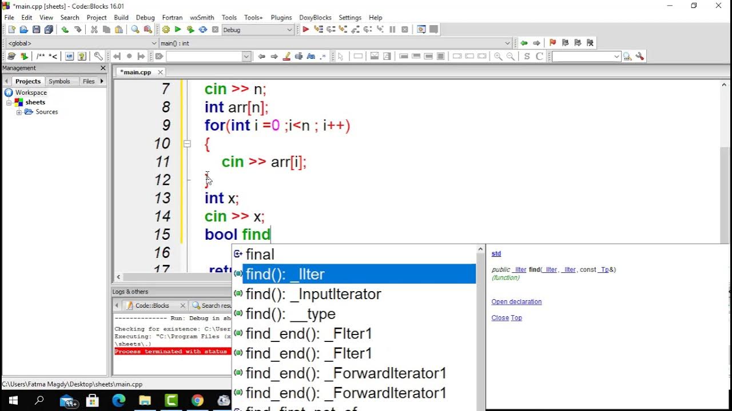Click the Windows Start button
The height and width of the screenshot is (411, 732).
13,400
